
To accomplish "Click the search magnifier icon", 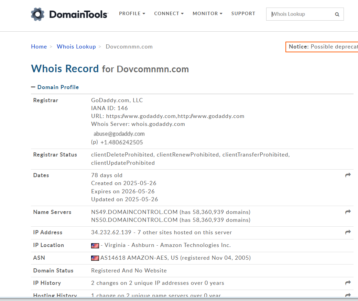I will pos(337,14).
